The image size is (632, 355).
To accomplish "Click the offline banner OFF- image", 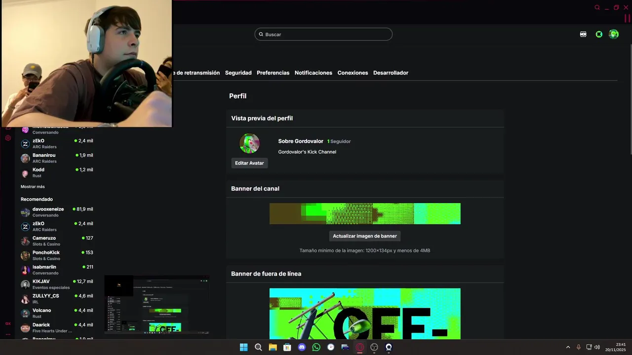I will pos(365,314).
